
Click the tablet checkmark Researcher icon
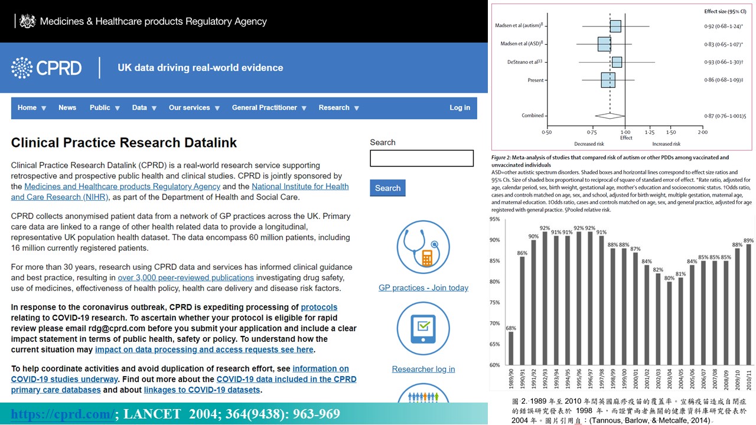click(x=423, y=329)
